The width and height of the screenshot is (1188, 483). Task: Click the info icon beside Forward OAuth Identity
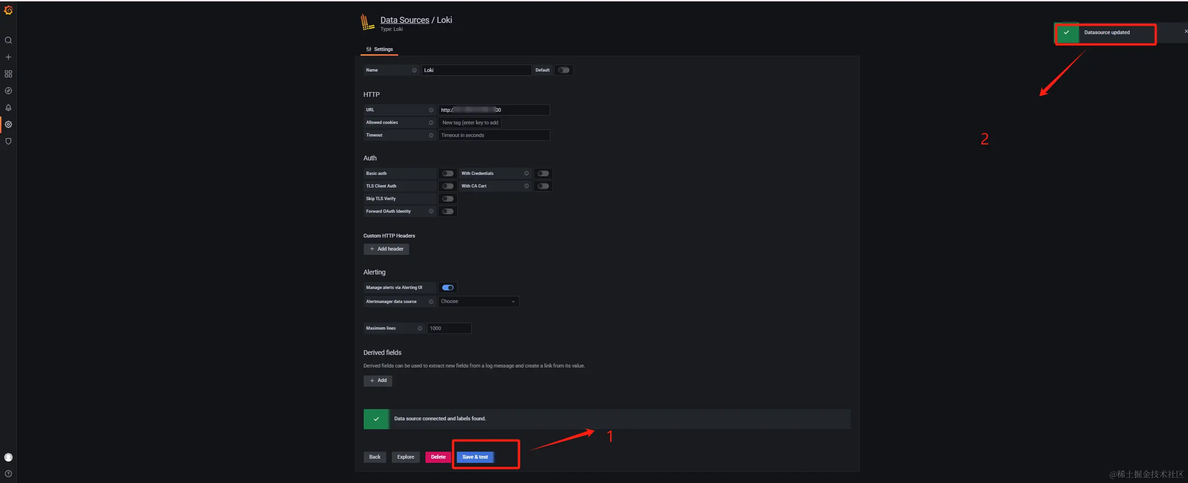click(431, 211)
